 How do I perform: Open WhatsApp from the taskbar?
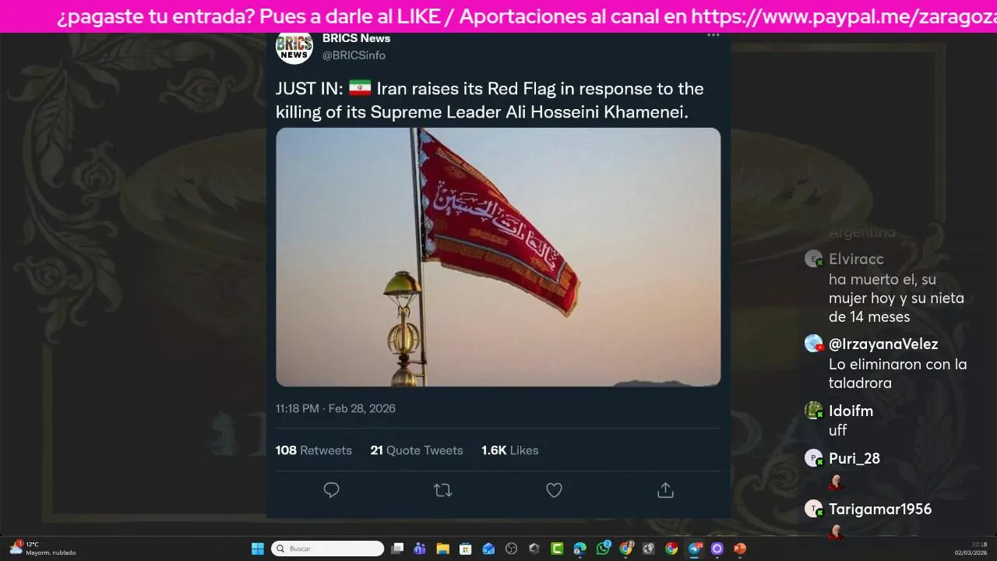pyautogui.click(x=603, y=549)
